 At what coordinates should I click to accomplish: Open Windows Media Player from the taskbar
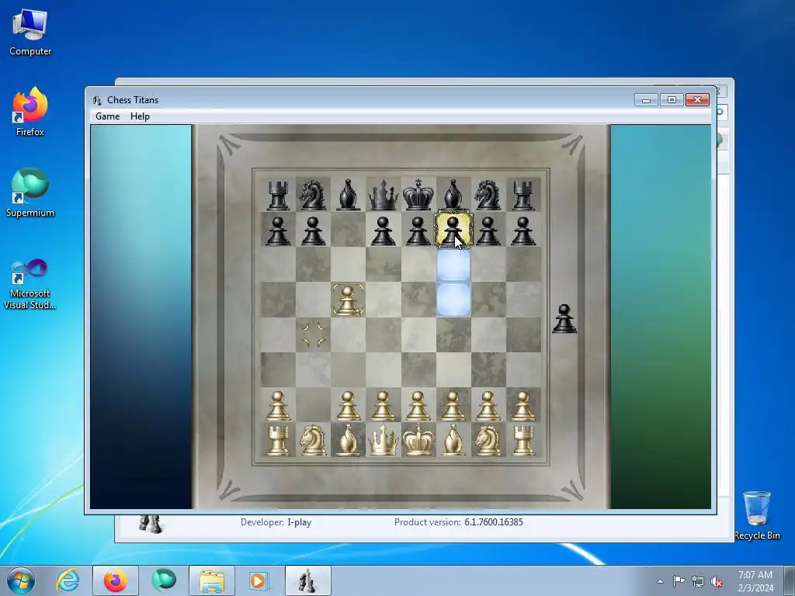tap(259, 580)
